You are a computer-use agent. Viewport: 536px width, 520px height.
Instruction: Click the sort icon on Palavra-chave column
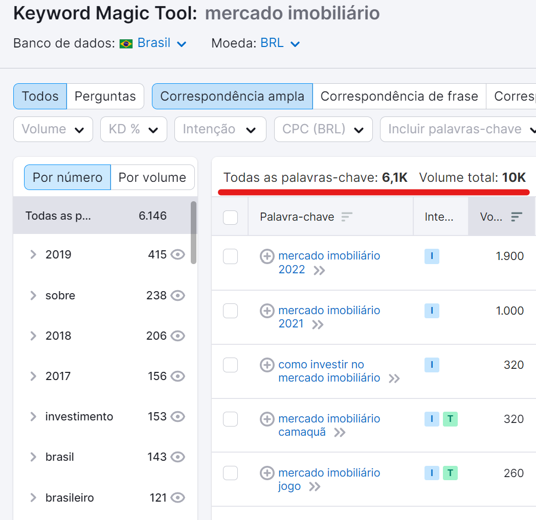[347, 216]
